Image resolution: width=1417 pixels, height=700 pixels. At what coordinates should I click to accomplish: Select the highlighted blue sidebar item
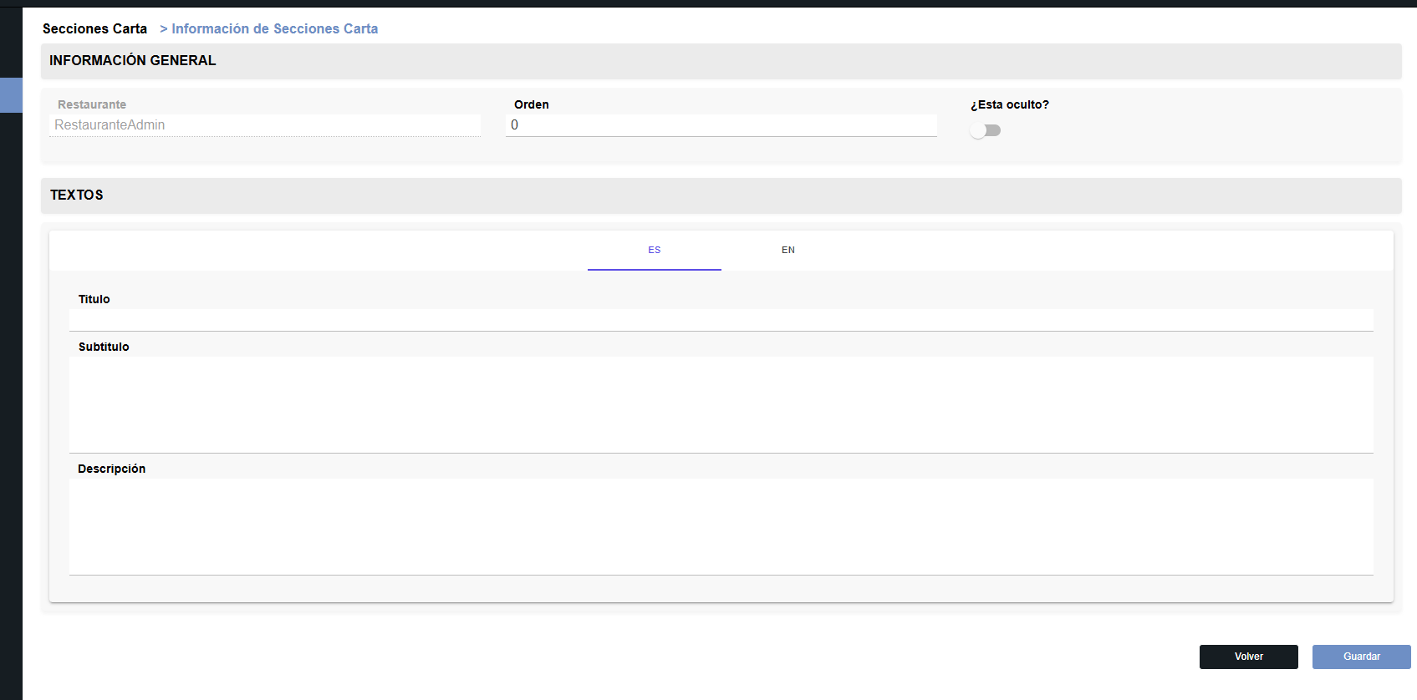pos(11,95)
